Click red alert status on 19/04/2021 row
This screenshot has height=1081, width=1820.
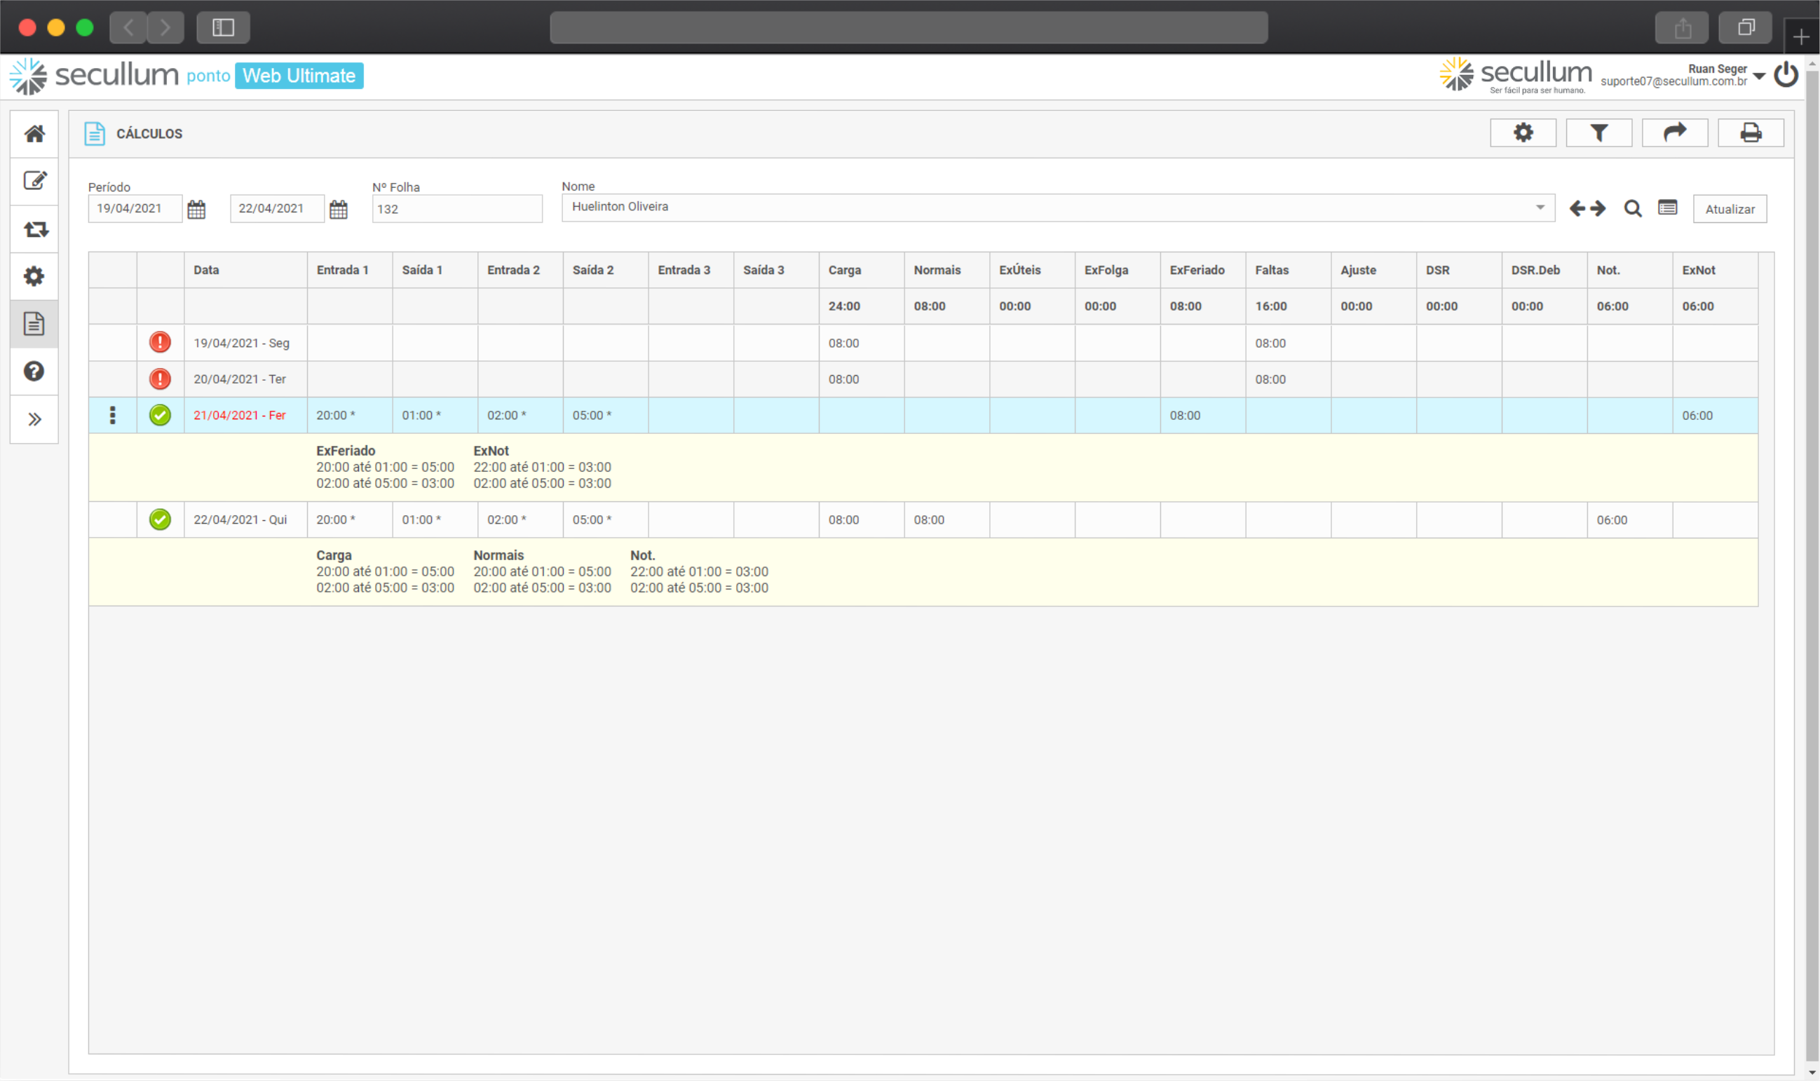(160, 342)
